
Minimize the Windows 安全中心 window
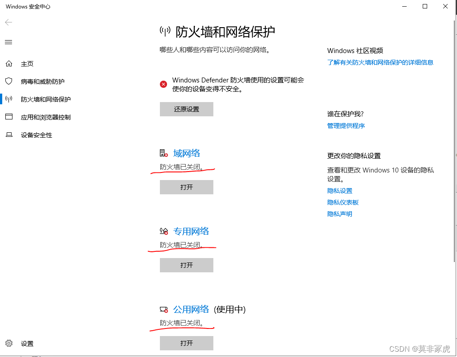[404, 6]
